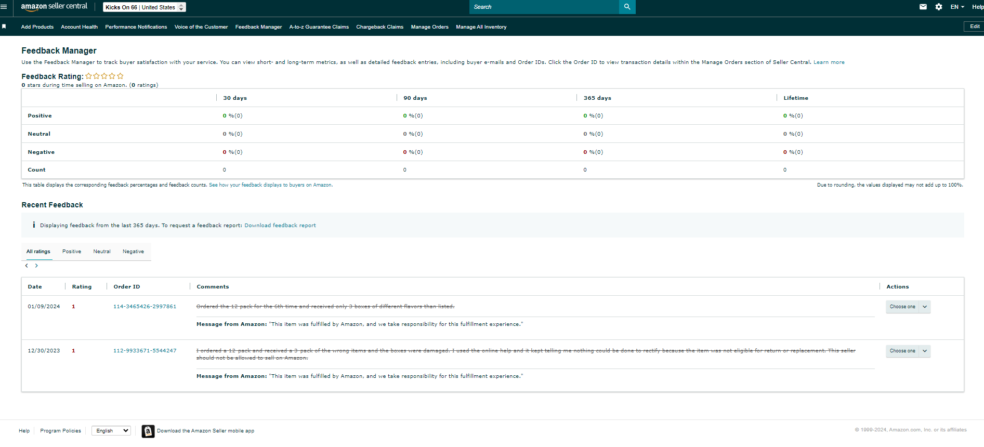Screen dimensions: 984x447
Task: Click the bookmark icon in navigation bar
Action: [4, 27]
